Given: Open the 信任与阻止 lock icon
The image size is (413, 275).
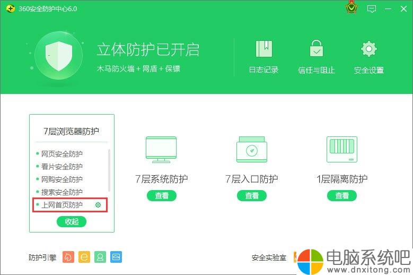Looking at the screenshot, I should 317,48.
